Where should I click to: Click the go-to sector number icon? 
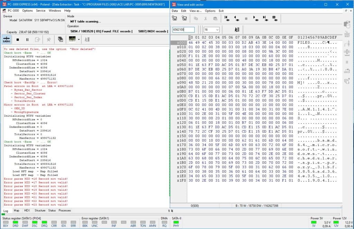pos(274,18)
